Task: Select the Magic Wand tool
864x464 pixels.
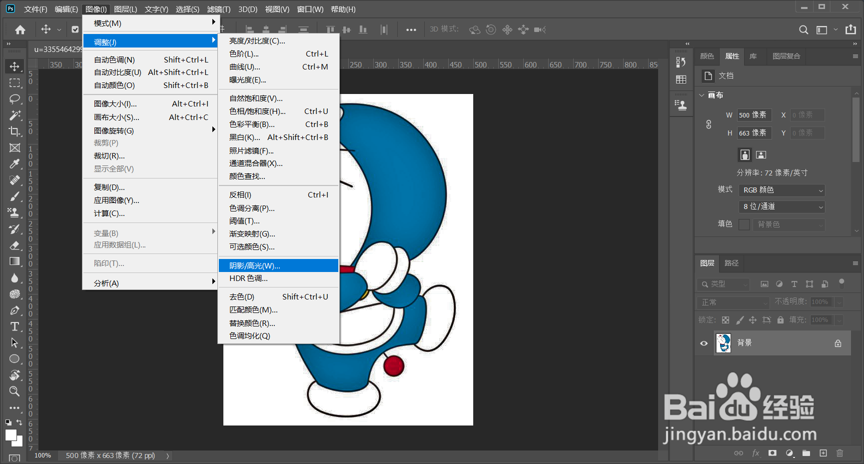Action: [x=14, y=115]
